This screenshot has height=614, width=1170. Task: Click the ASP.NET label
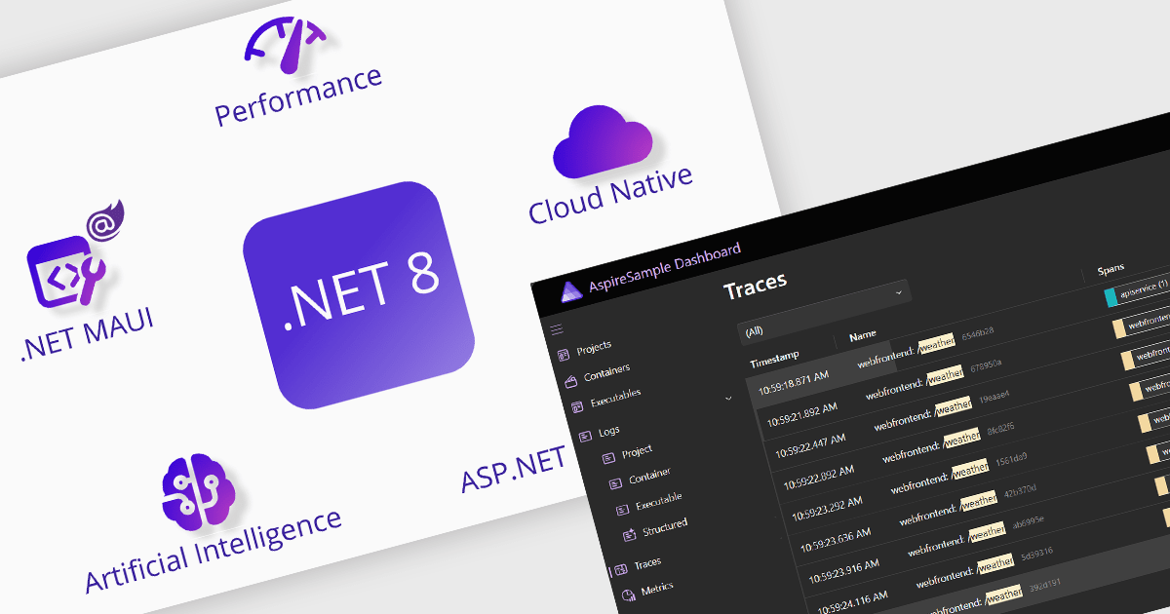coord(513,471)
